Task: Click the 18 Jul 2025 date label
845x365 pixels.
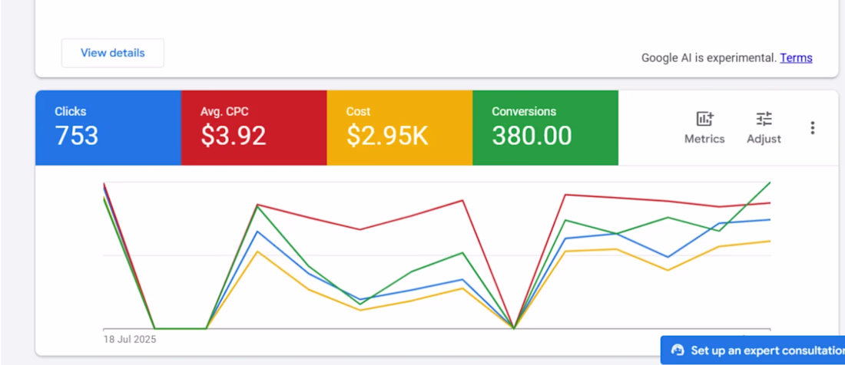Action: click(x=130, y=340)
